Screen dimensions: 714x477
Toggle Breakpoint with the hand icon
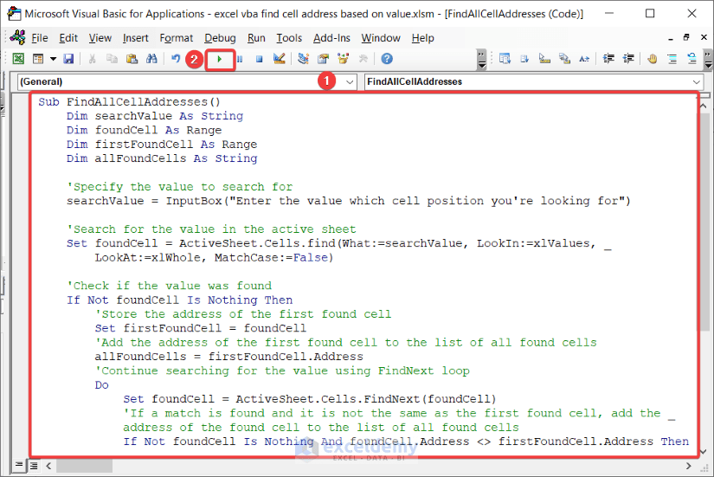click(x=652, y=59)
